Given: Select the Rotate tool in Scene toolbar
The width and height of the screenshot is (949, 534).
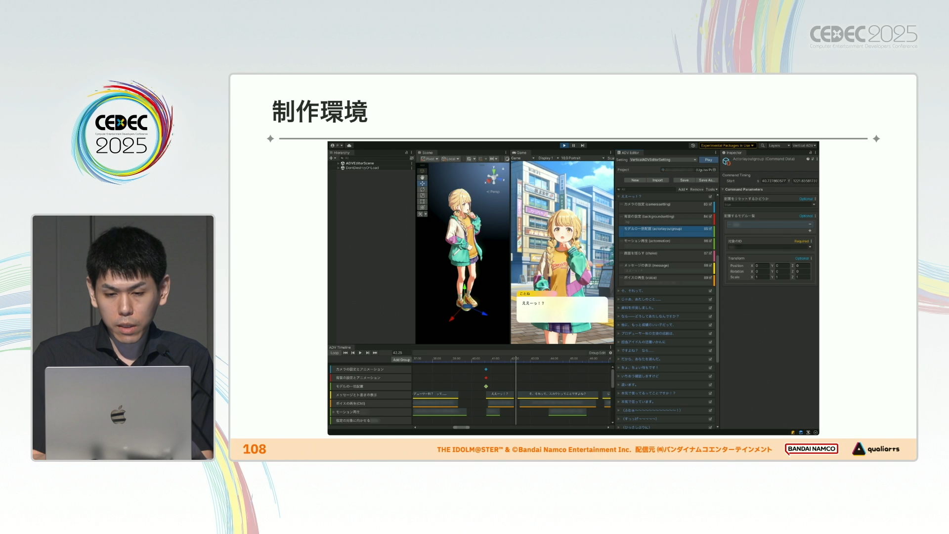Looking at the screenshot, I should pyautogui.click(x=422, y=189).
